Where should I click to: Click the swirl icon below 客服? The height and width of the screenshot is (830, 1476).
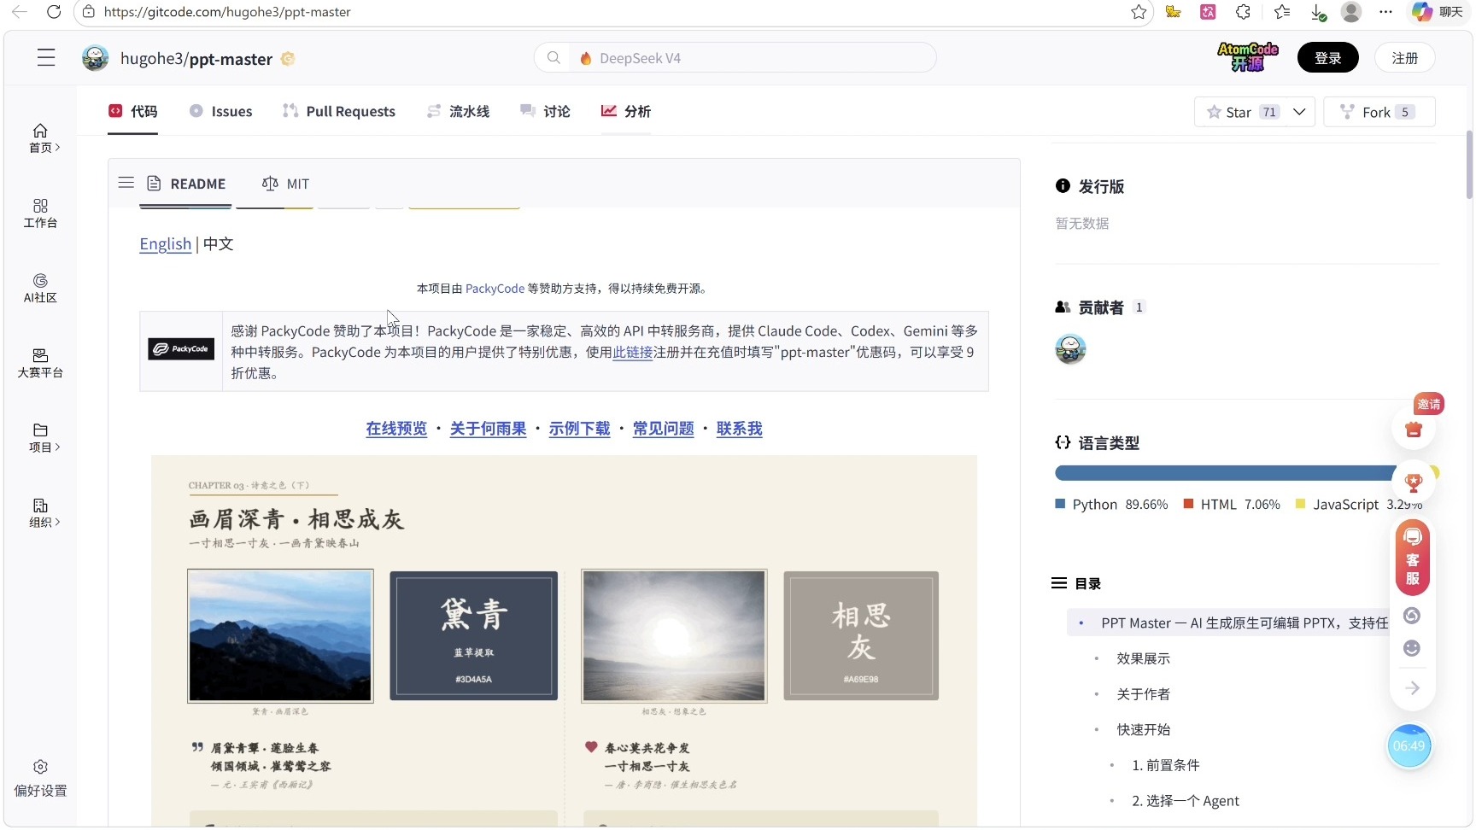[x=1412, y=616]
